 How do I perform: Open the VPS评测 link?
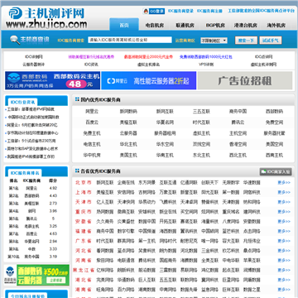206,65
